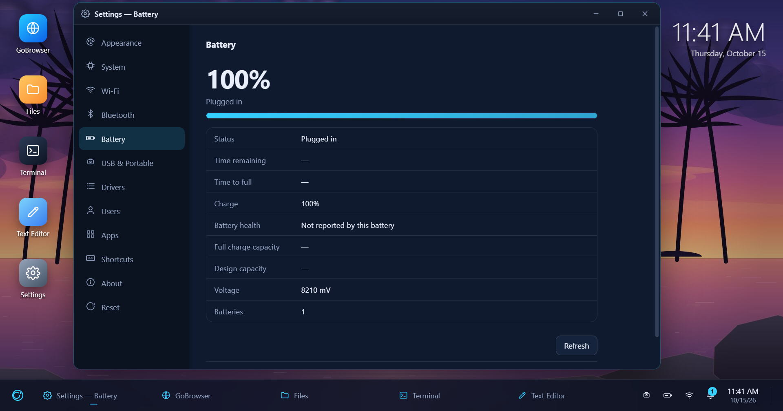Click the Shortcuts keyboard icon
Image resolution: width=783 pixels, height=411 pixels.
click(91, 259)
